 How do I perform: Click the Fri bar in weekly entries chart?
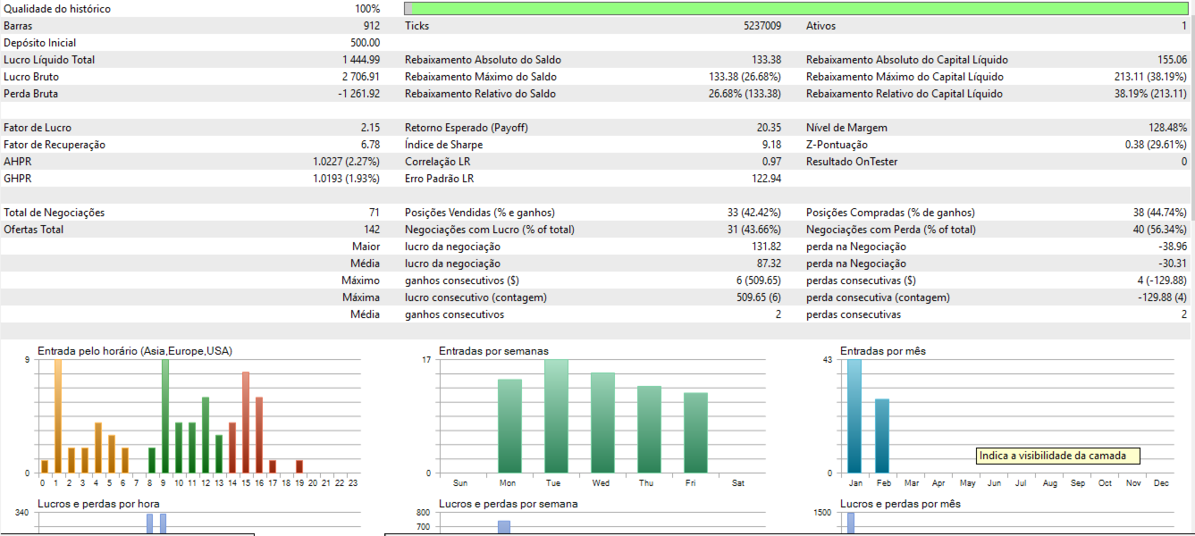(695, 432)
